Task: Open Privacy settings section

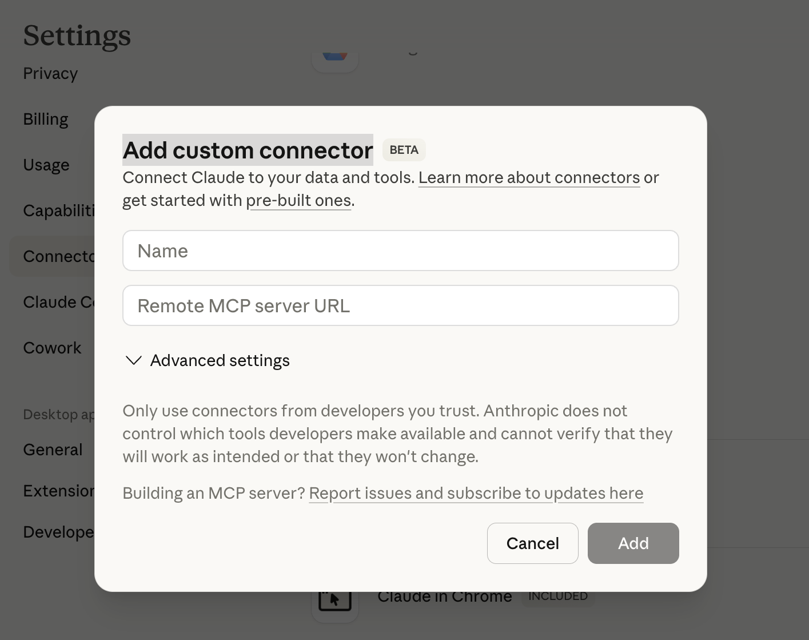Action: pos(50,74)
